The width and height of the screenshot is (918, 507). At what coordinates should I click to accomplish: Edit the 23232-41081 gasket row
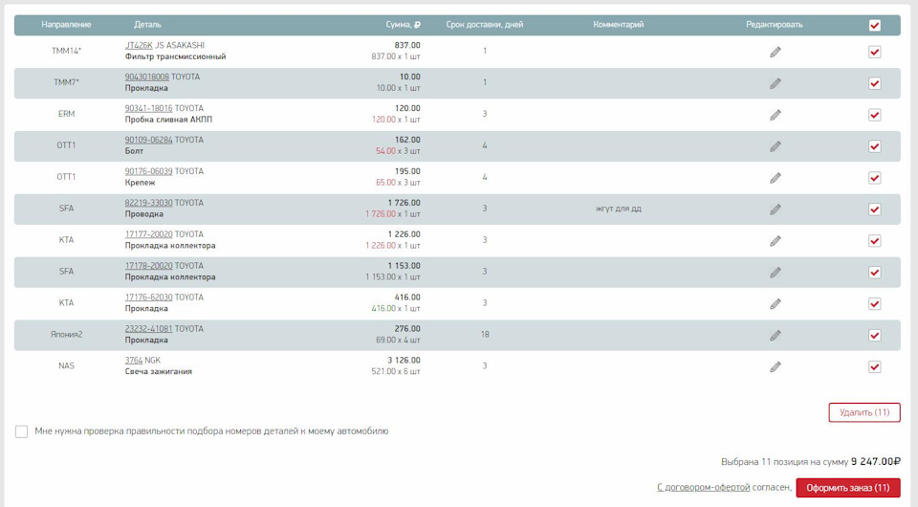tap(776, 336)
